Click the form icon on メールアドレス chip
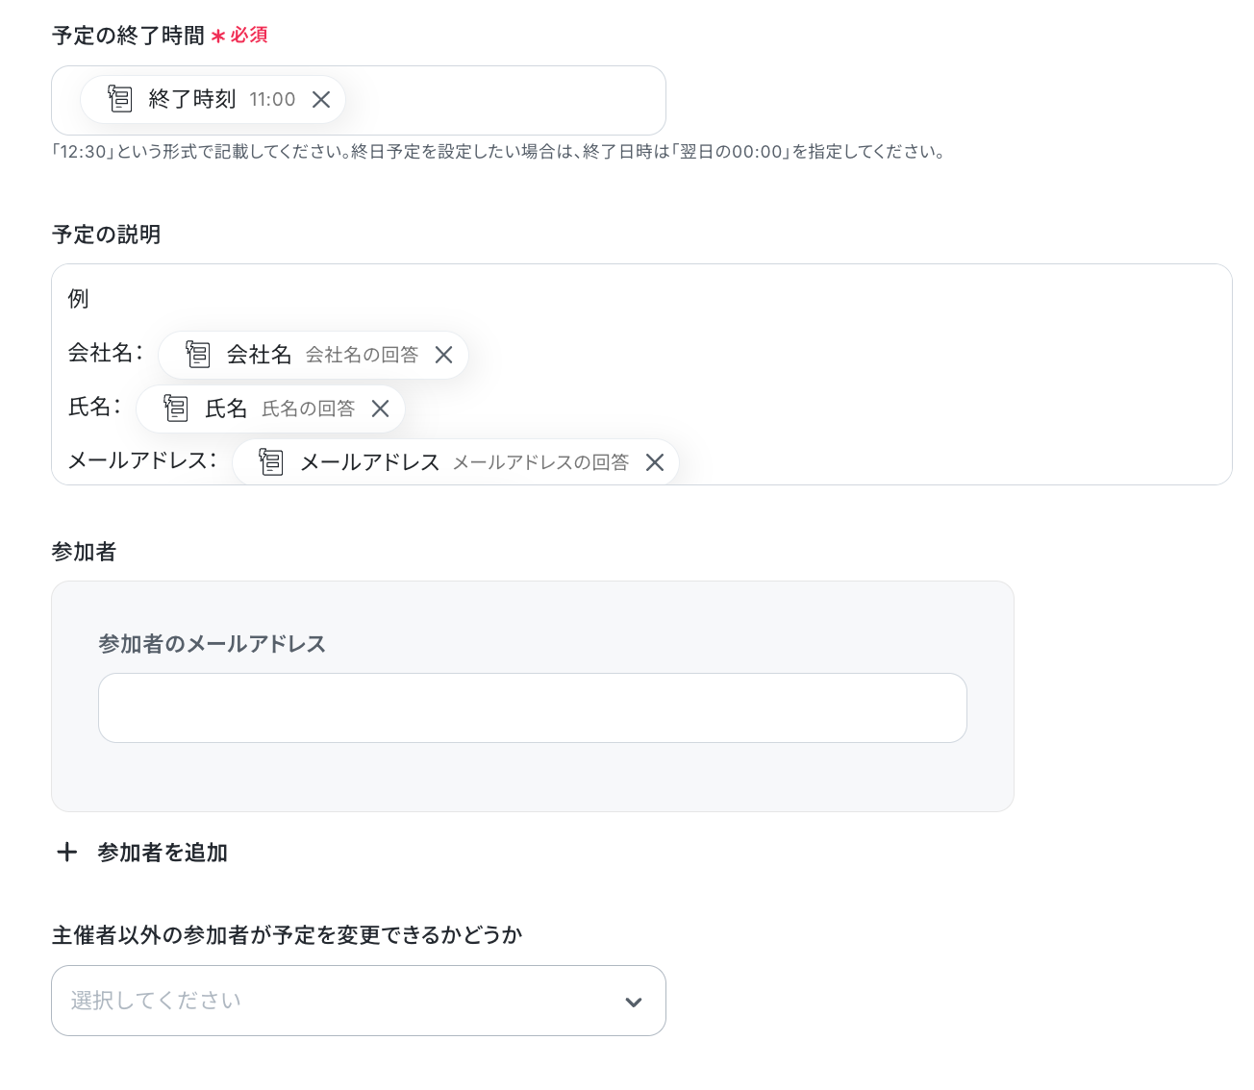 pyautogui.click(x=271, y=462)
